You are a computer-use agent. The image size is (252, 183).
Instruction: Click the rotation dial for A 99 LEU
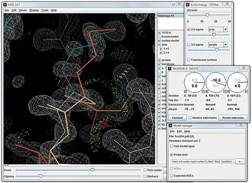pos(194,83)
